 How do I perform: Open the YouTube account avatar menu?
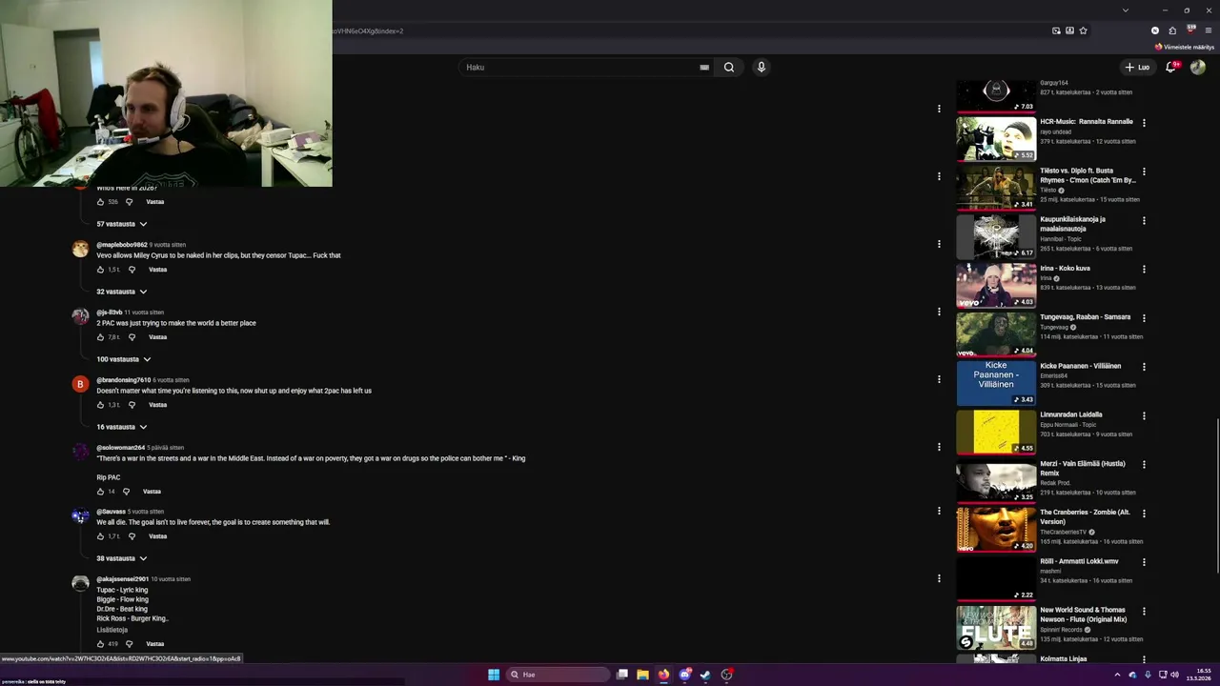click(x=1198, y=68)
